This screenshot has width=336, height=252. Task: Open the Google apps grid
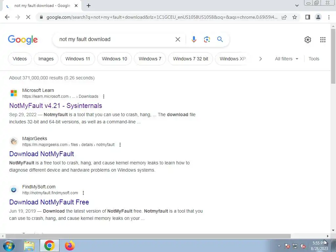[x=323, y=40]
